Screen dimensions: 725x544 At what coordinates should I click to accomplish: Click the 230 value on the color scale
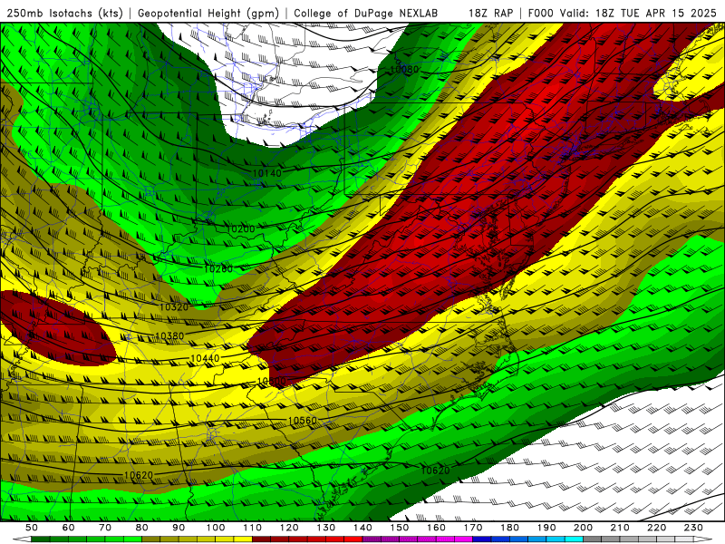click(x=693, y=528)
